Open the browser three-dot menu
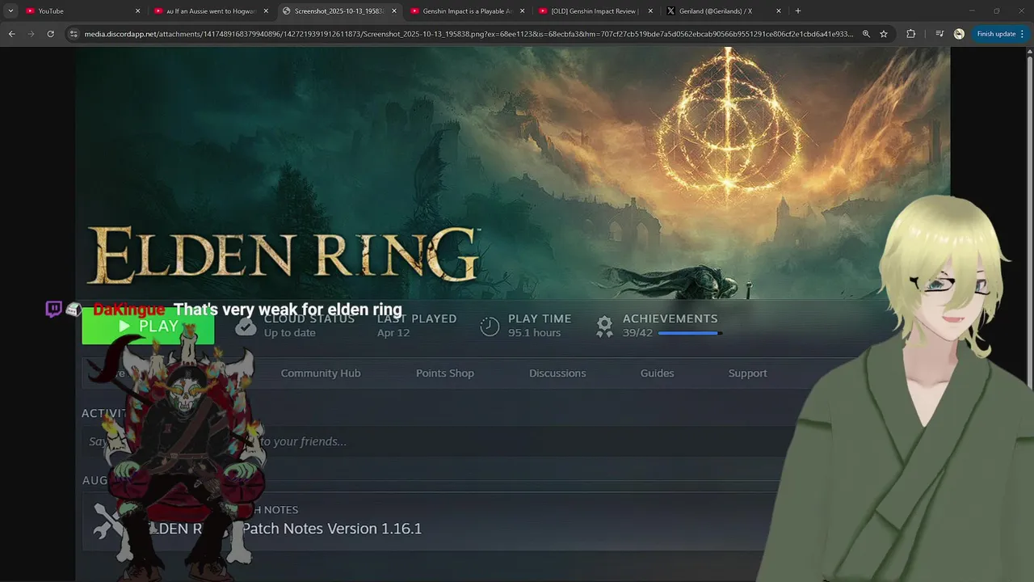Screen dimensions: 1034x582 tap(1023, 34)
